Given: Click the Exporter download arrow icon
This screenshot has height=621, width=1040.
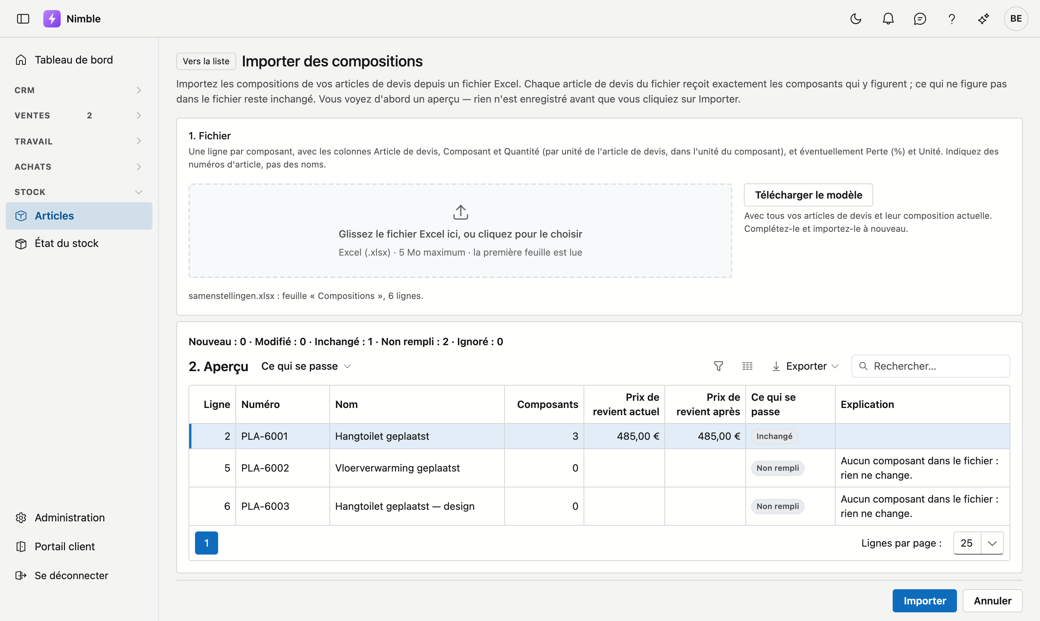Looking at the screenshot, I should click(x=776, y=366).
